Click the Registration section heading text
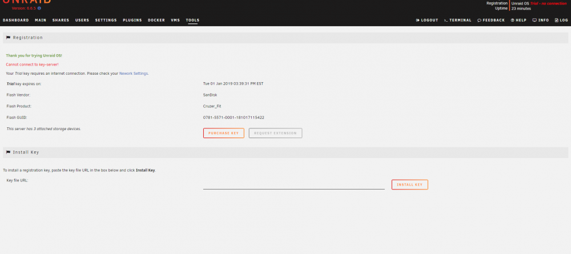Screen dimensions: 571x254 click(x=27, y=38)
